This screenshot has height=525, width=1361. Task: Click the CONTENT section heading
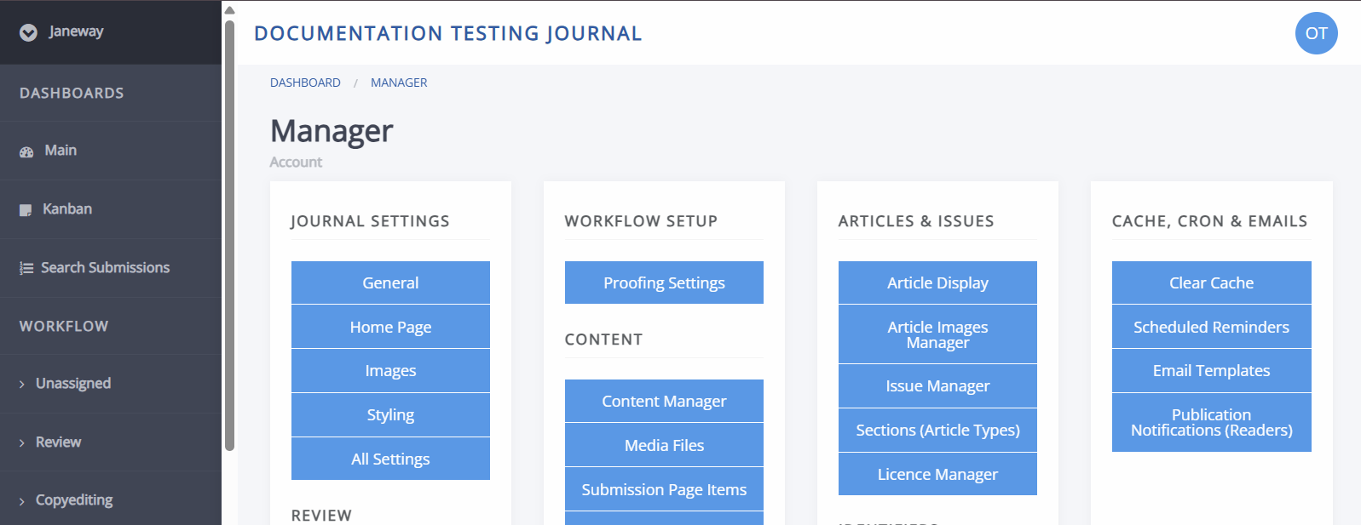tap(603, 340)
